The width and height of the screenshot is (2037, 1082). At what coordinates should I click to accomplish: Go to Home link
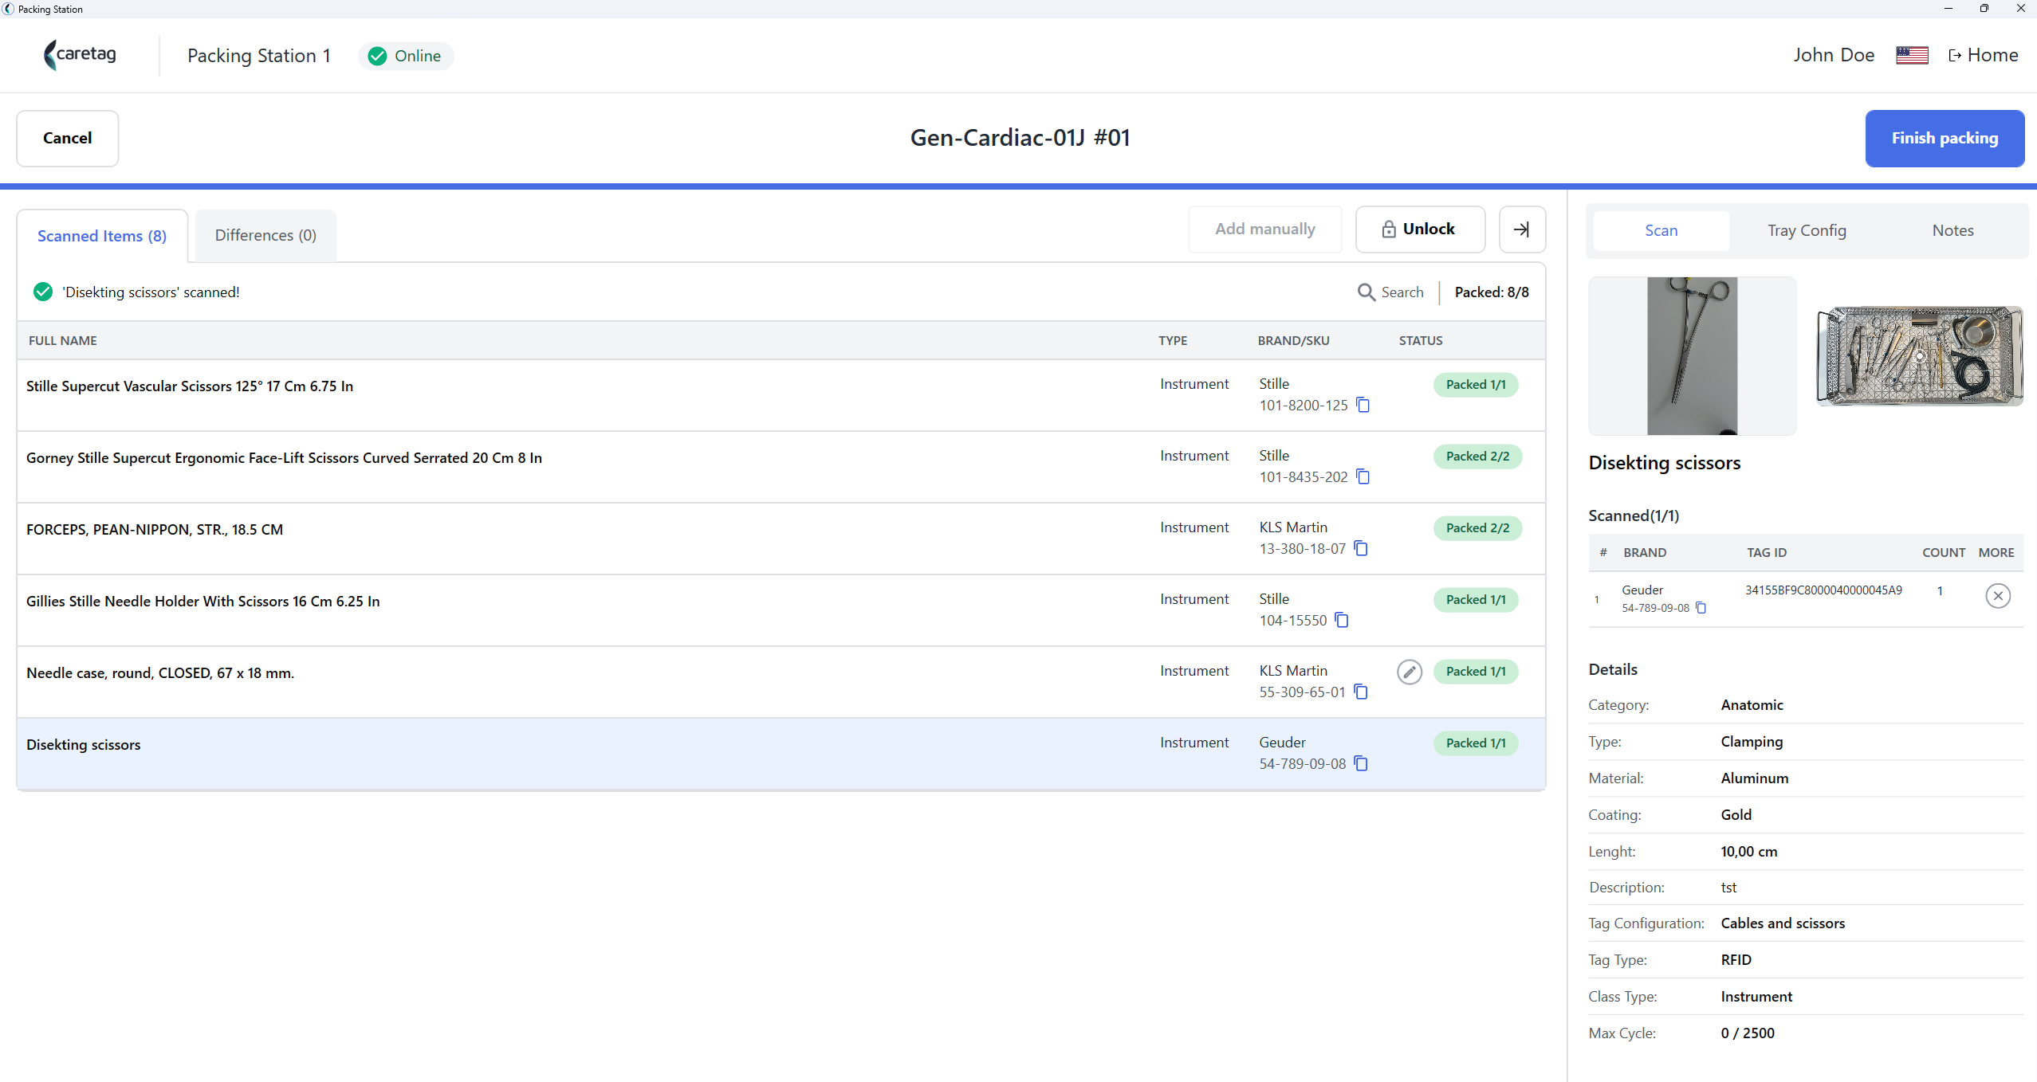coord(1983,55)
